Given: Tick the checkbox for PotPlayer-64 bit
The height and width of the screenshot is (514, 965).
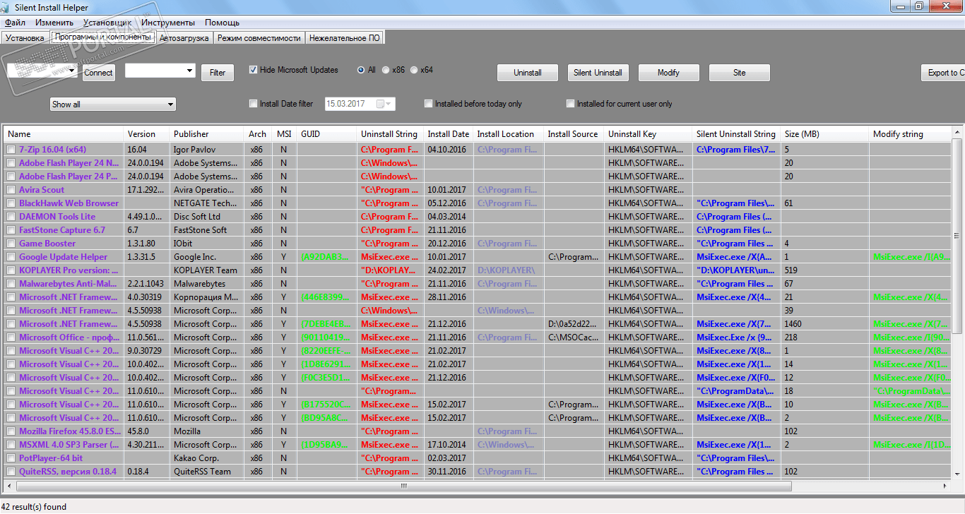Looking at the screenshot, I should click(11, 458).
